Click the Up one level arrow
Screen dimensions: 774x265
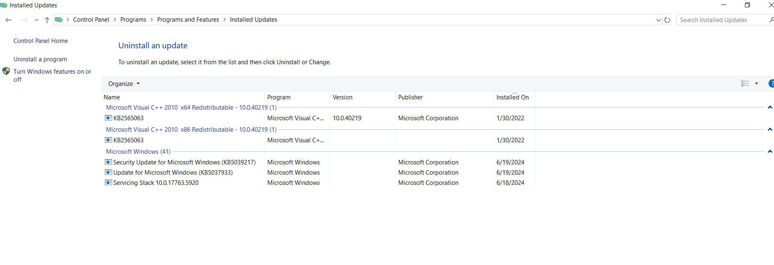(x=47, y=20)
